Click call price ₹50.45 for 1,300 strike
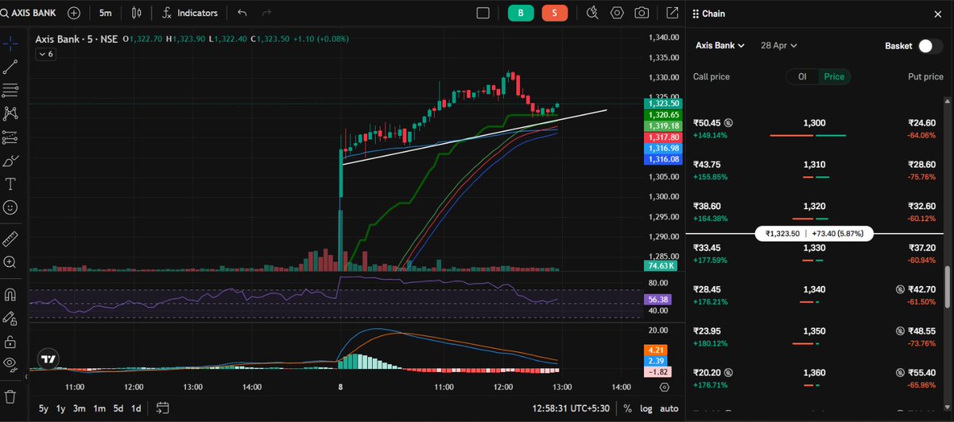Screen dimensions: 954x422 pos(708,123)
